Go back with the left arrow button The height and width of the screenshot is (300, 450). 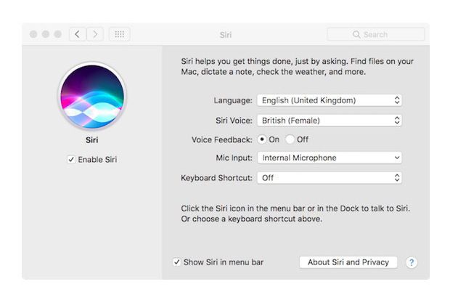[78, 34]
